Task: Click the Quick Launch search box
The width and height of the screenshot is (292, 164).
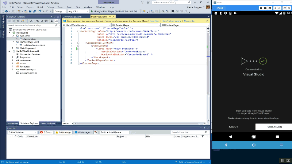Action: [171, 3]
